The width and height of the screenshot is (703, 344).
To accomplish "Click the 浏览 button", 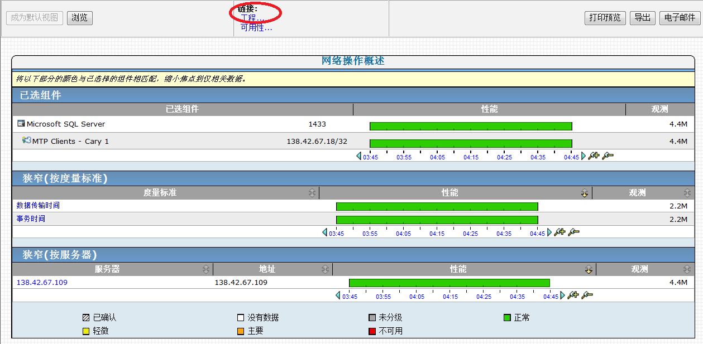I will (x=80, y=18).
